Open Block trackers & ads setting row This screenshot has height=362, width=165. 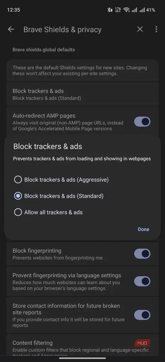pyautogui.click(x=82, y=94)
